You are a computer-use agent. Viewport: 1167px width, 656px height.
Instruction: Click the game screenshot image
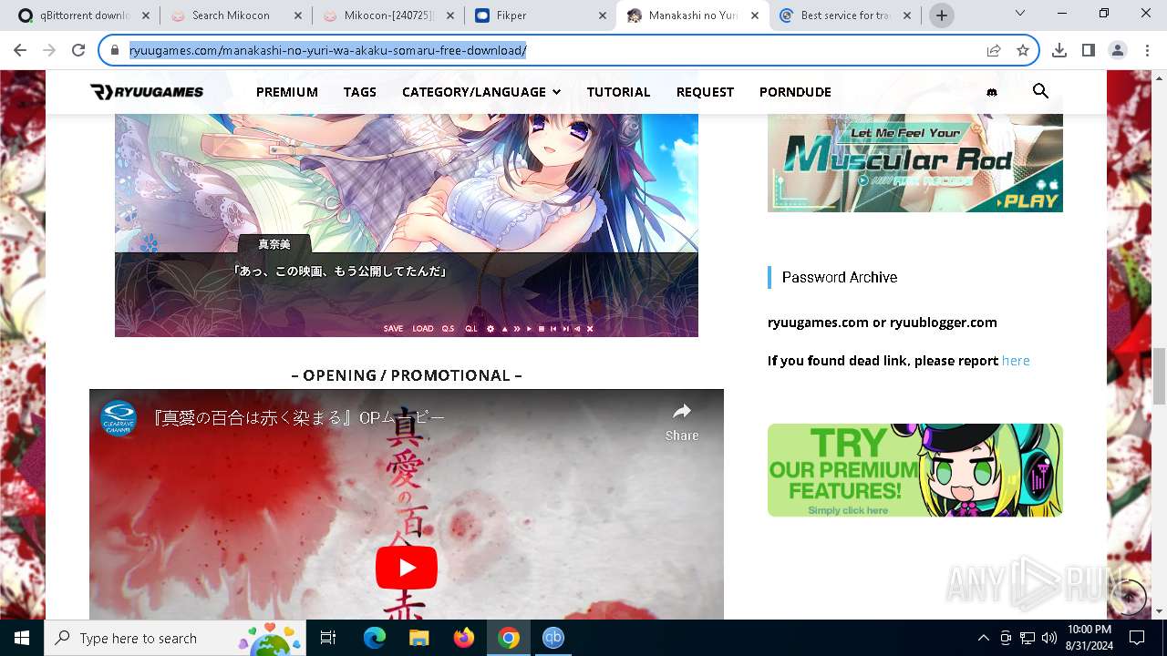(407, 224)
